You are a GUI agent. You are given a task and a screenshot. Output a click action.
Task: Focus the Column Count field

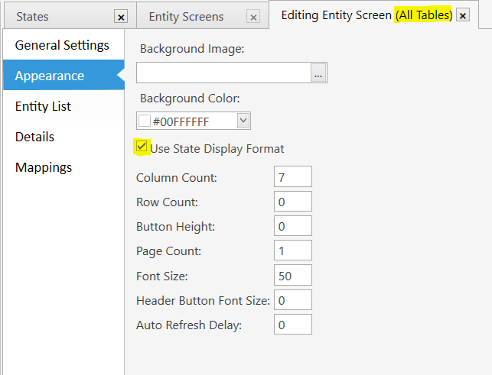click(x=293, y=176)
